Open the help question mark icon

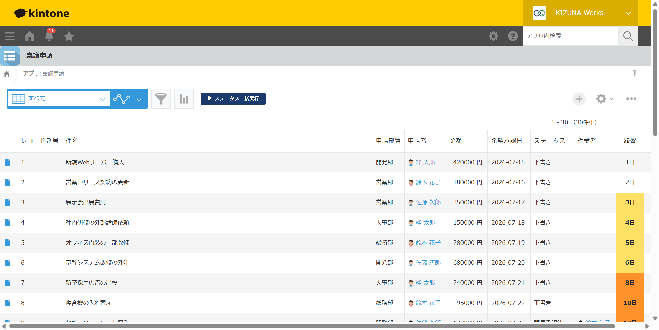(x=513, y=36)
